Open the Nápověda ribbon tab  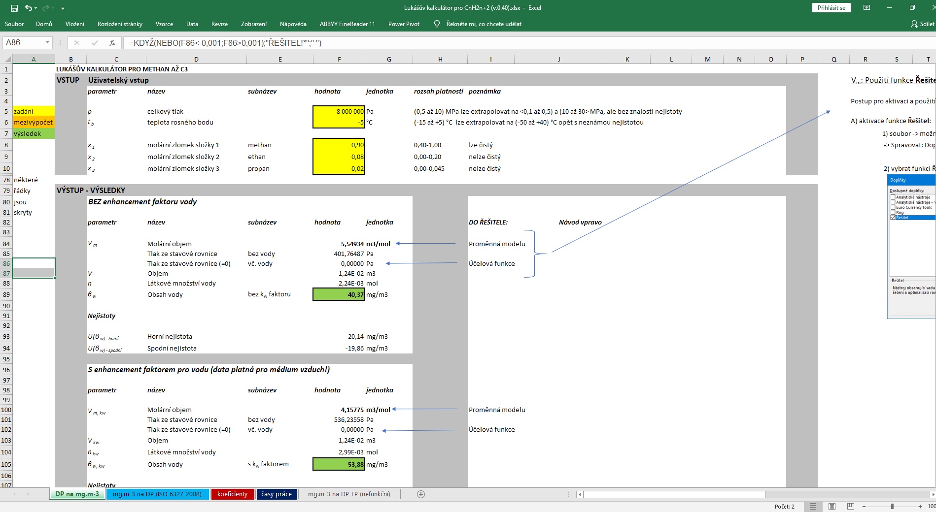(x=293, y=24)
